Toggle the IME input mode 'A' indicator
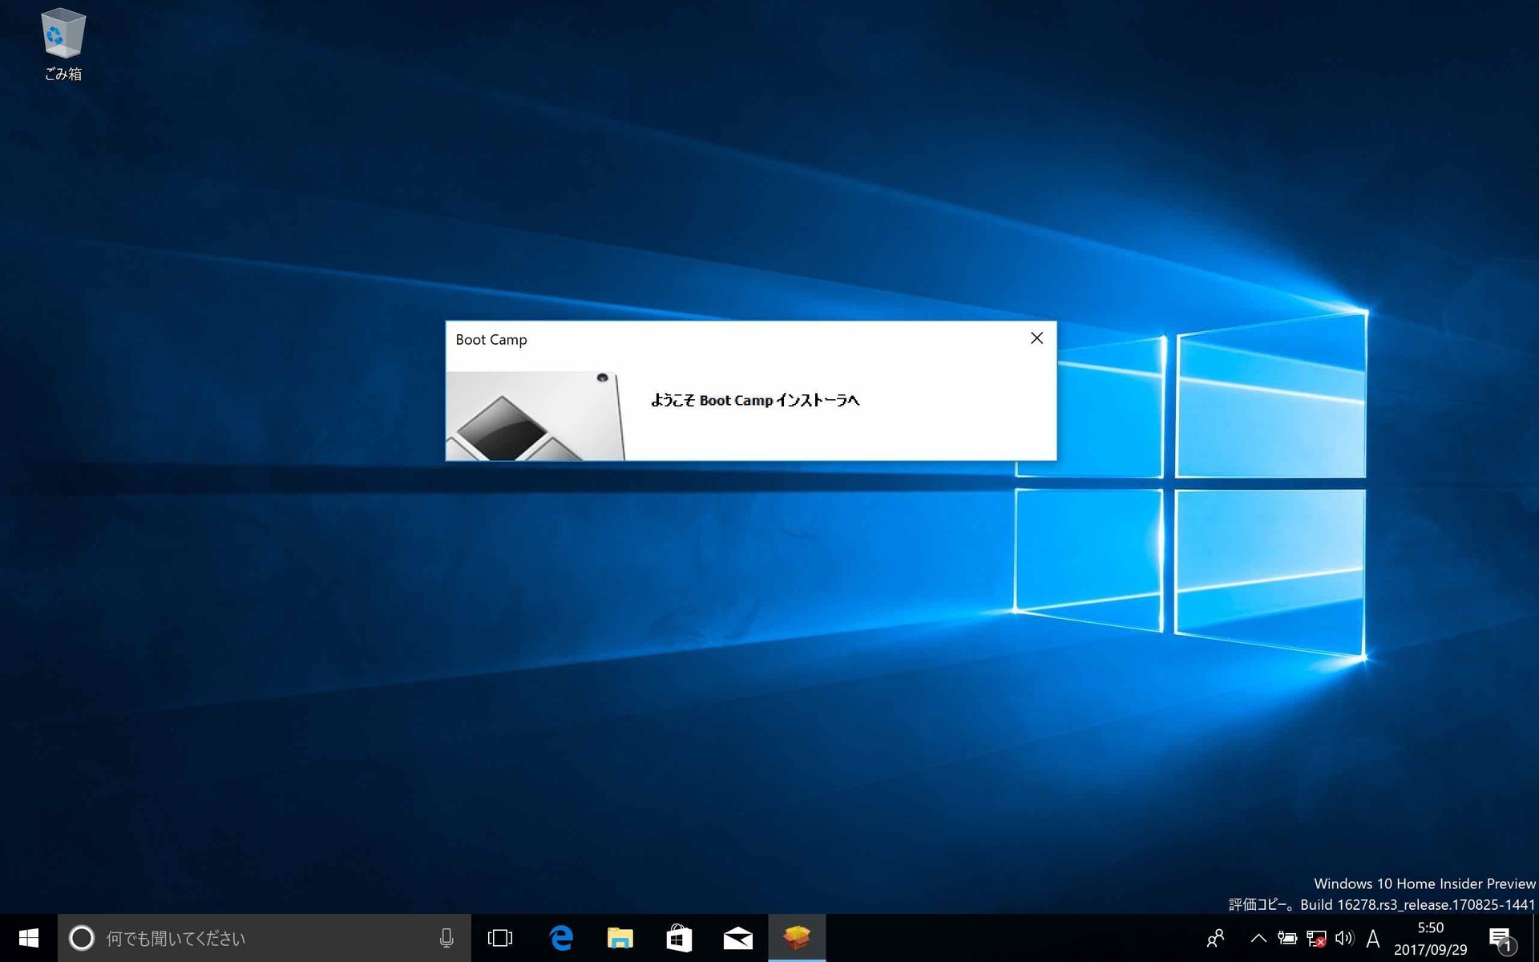The height and width of the screenshot is (962, 1539). click(1373, 938)
